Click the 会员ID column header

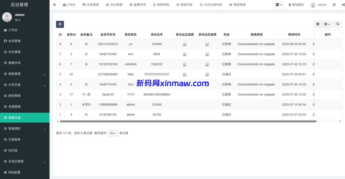point(71,35)
